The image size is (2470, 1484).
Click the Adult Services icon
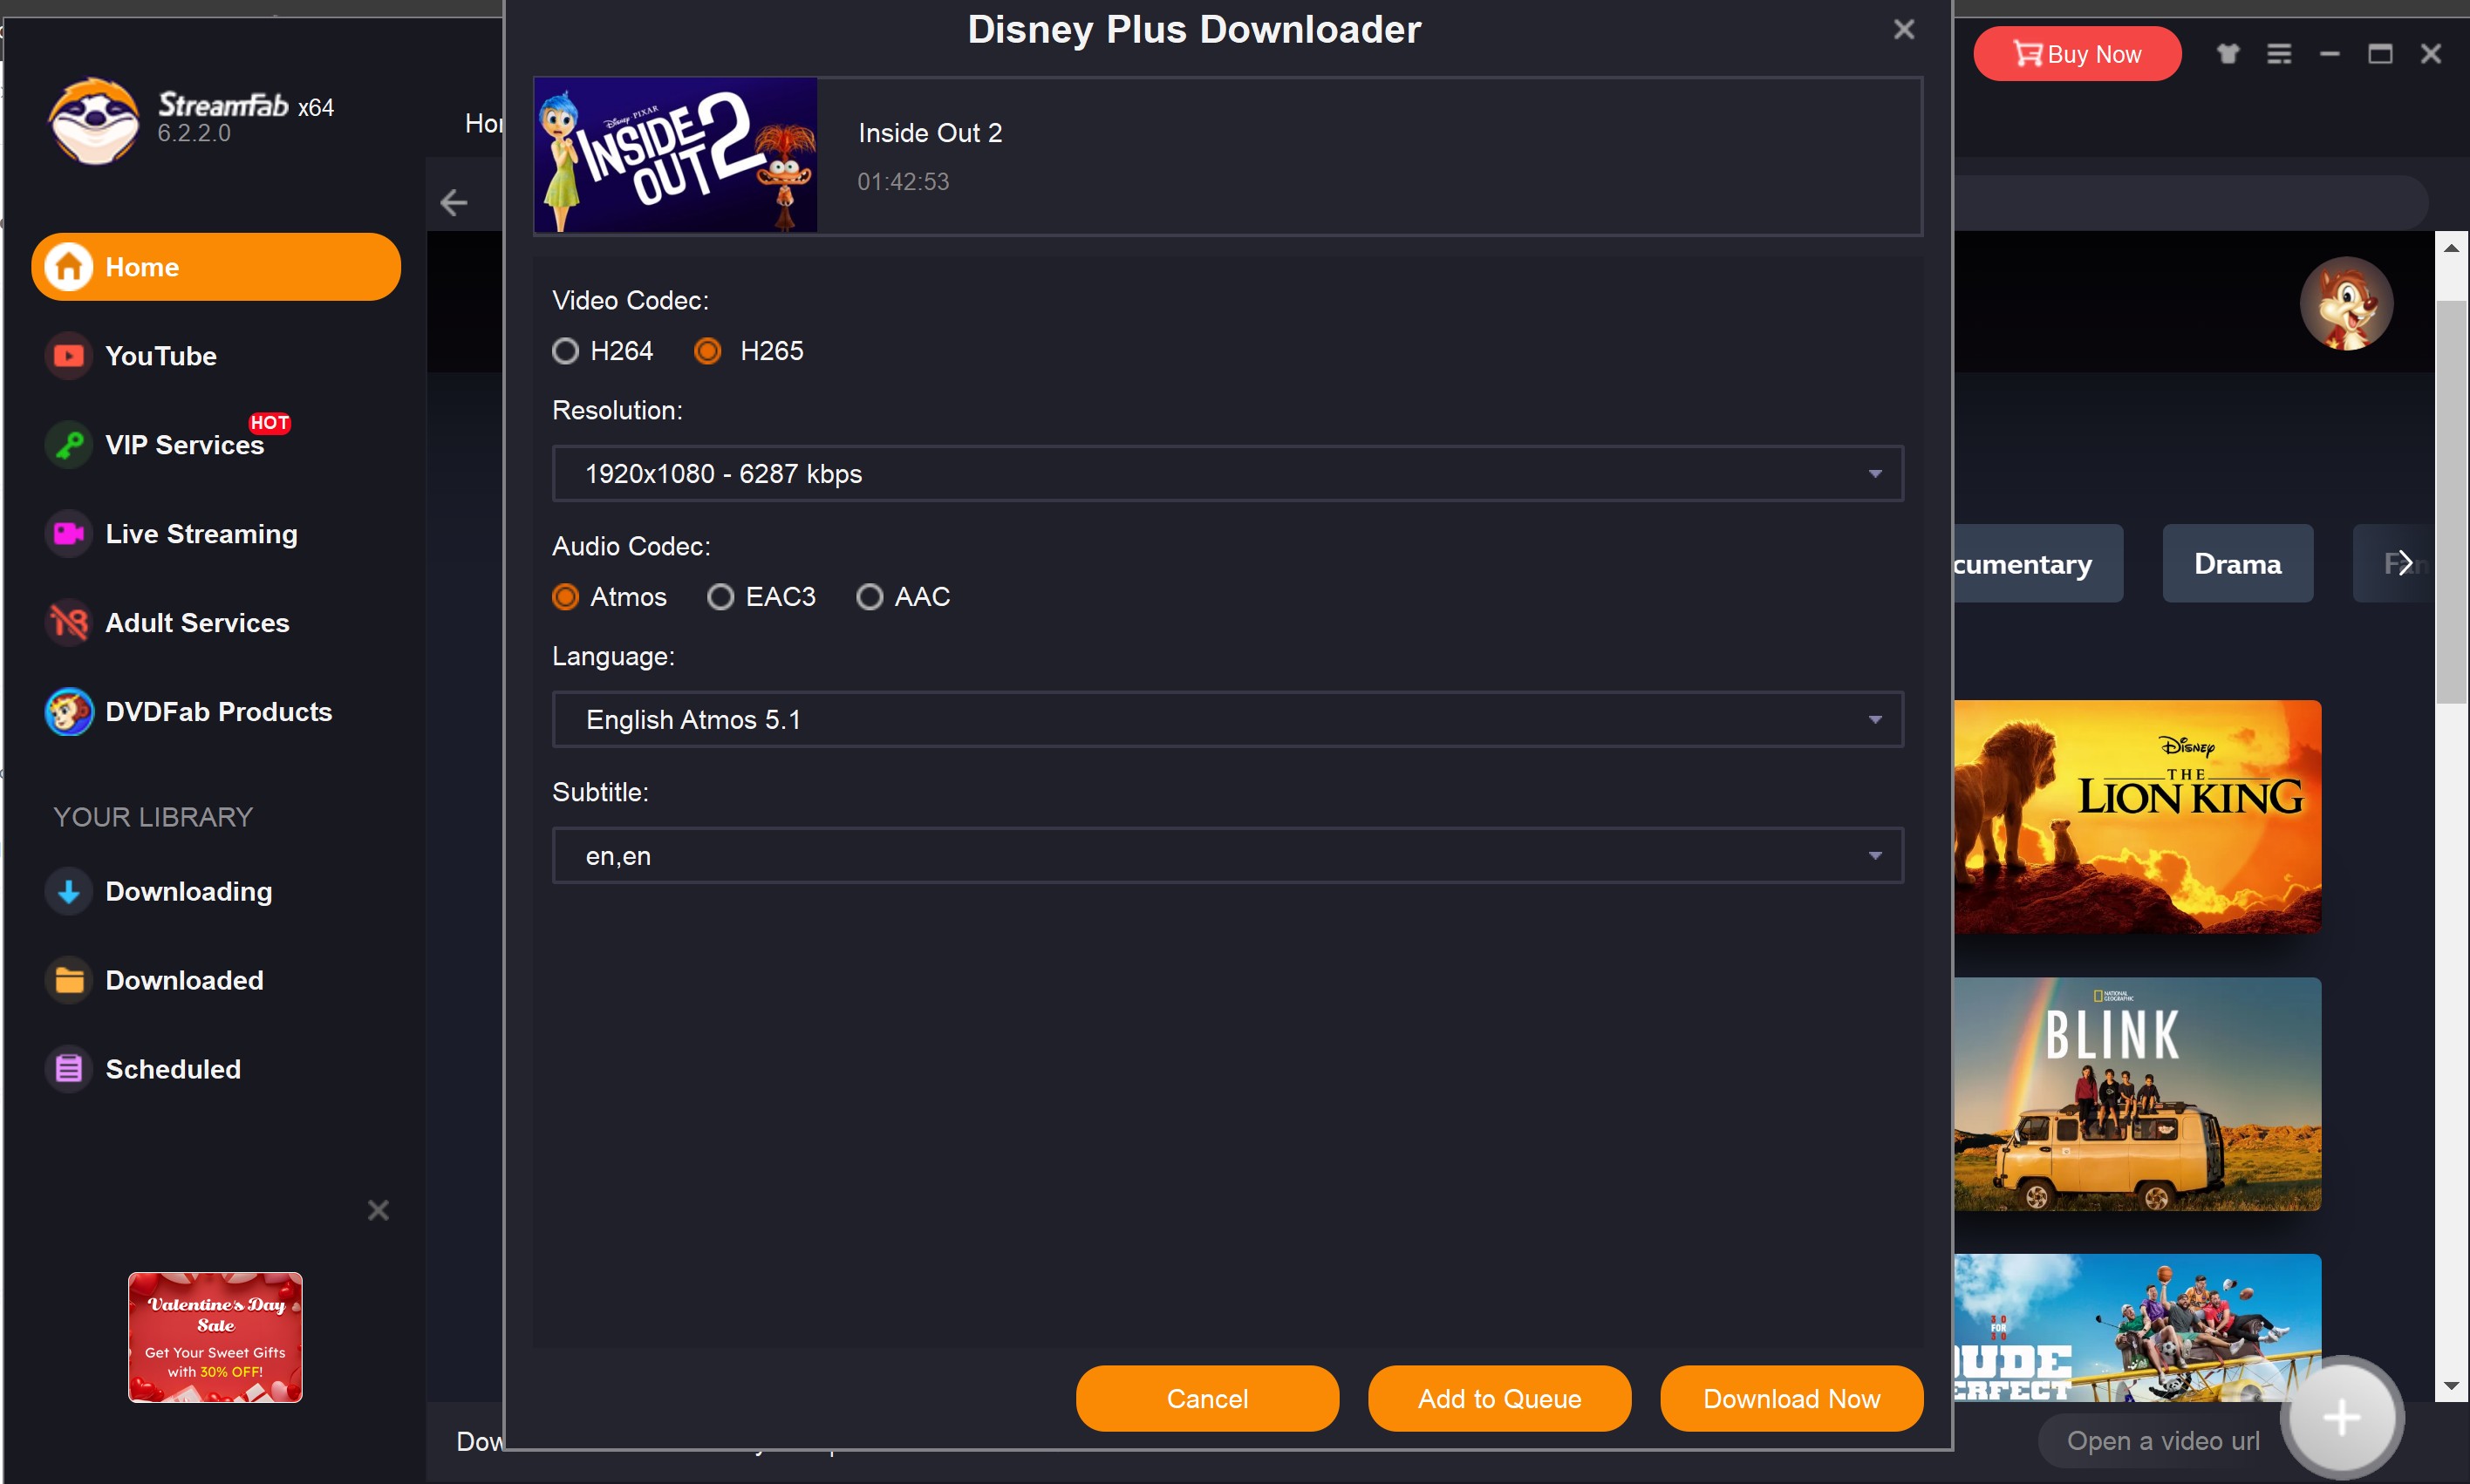tap(68, 623)
